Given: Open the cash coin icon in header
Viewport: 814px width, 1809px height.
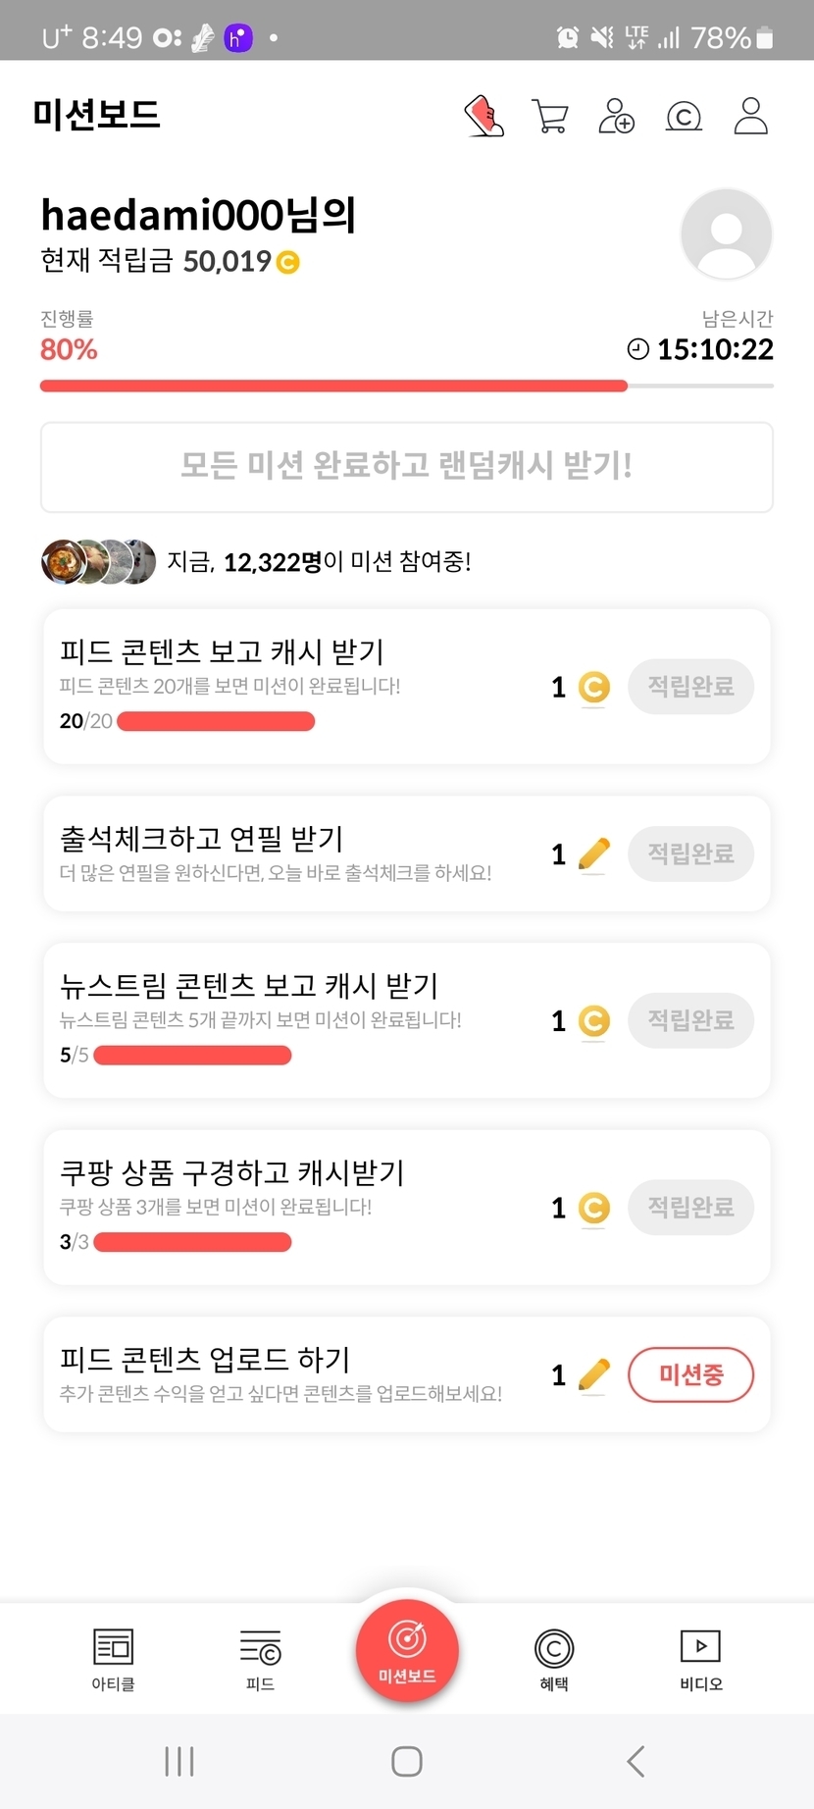Looking at the screenshot, I should pyautogui.click(x=684, y=117).
